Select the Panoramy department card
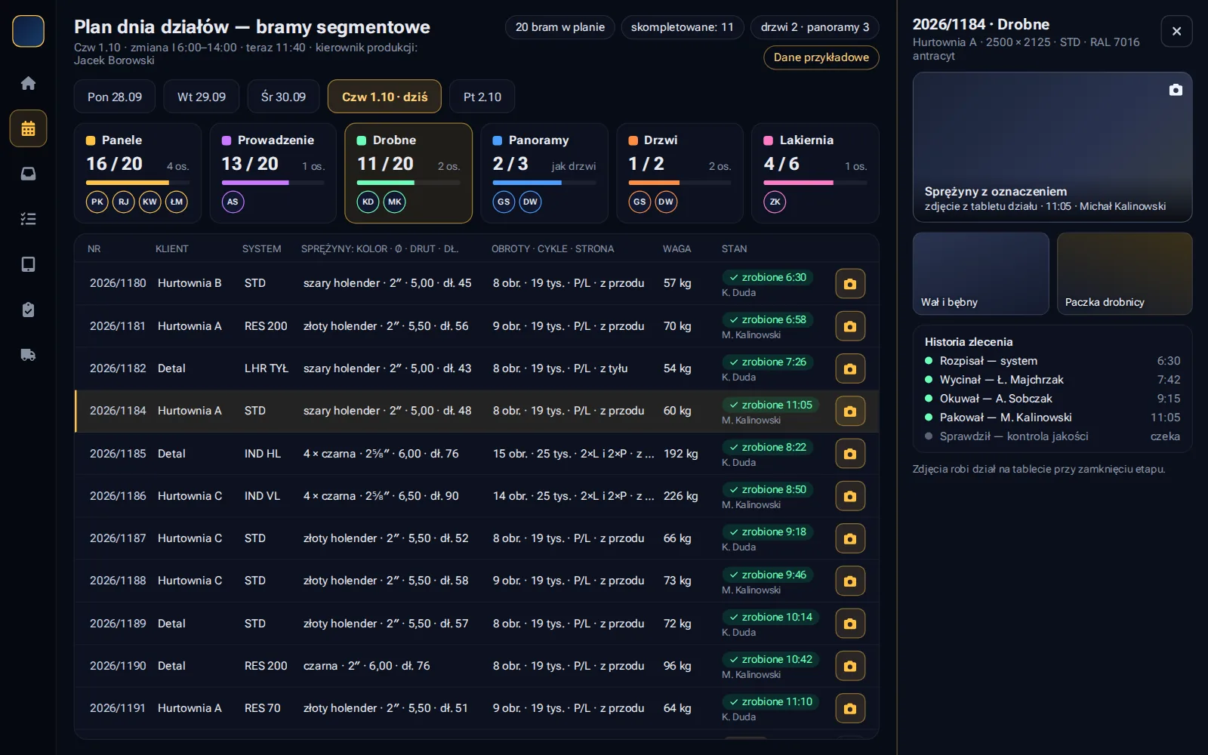 click(544, 173)
